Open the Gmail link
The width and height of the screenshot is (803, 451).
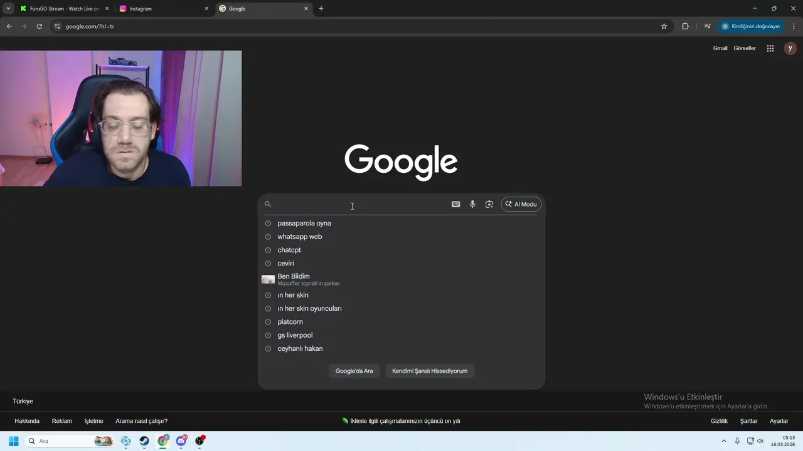720,48
